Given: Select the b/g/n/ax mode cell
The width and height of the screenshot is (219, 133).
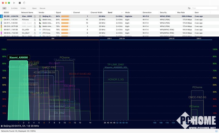Looking at the screenshot, I should click(x=129, y=16).
